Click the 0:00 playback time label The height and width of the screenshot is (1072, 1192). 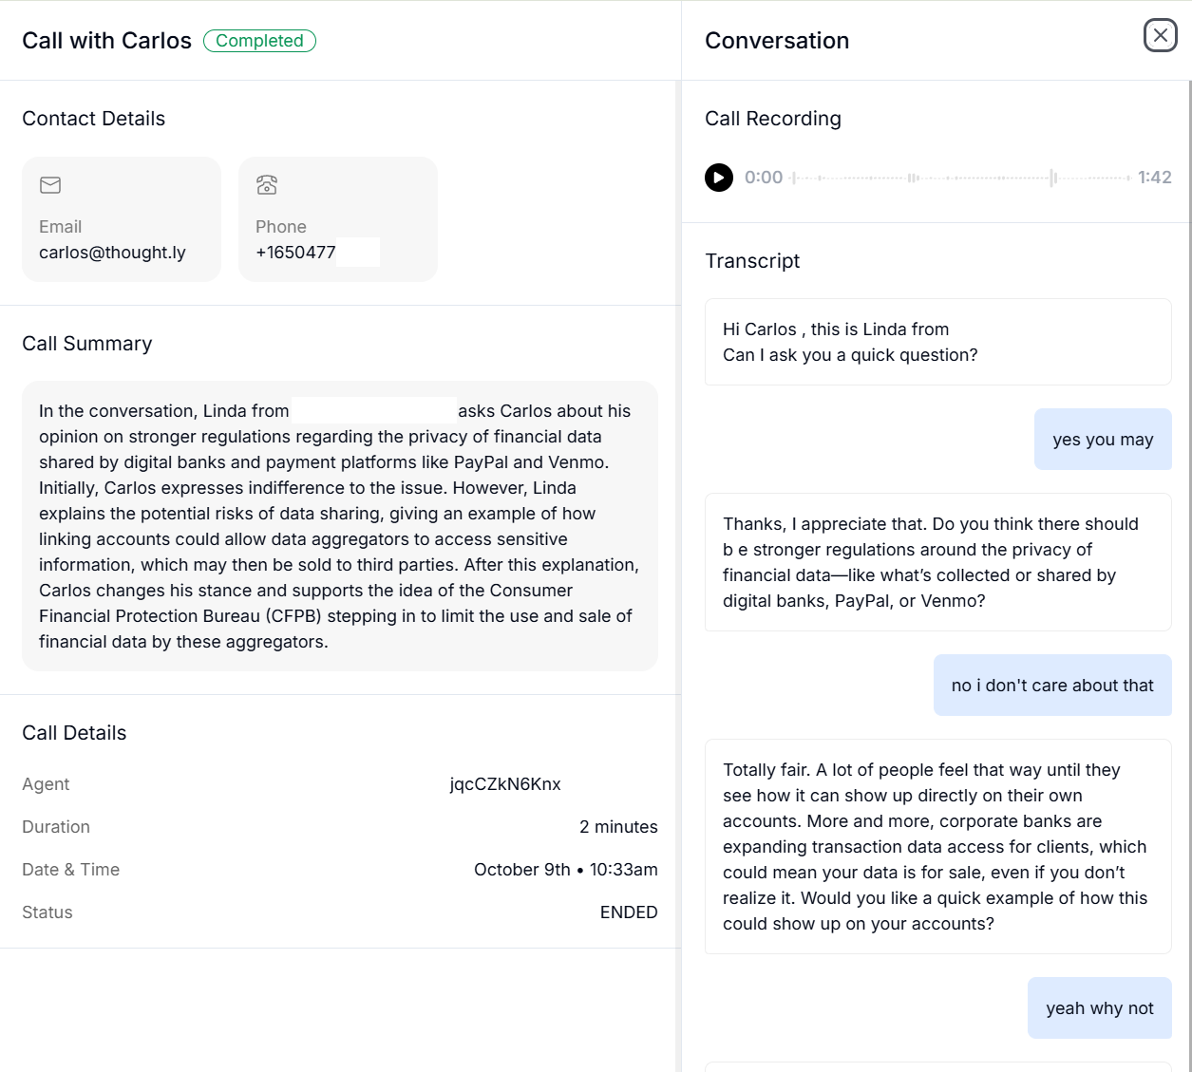(764, 178)
